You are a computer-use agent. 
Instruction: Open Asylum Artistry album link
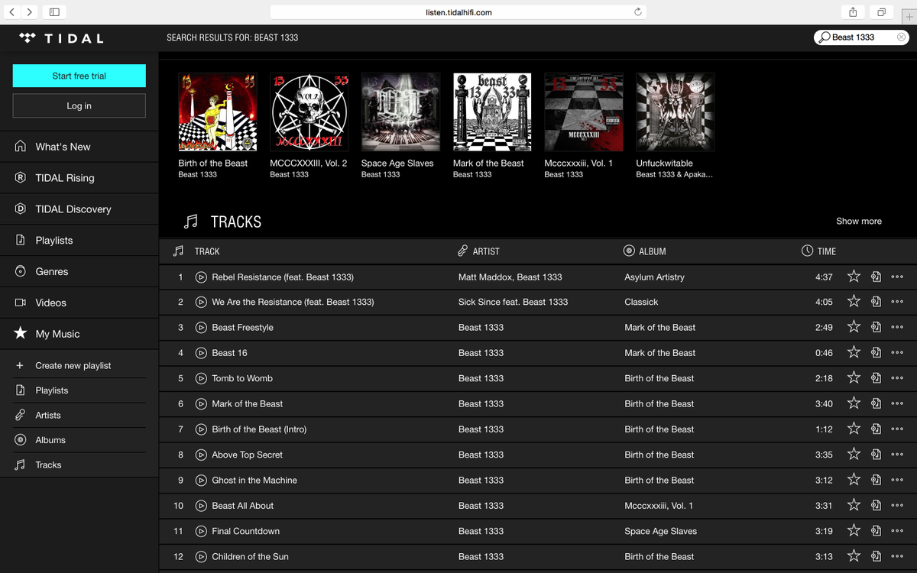point(654,277)
